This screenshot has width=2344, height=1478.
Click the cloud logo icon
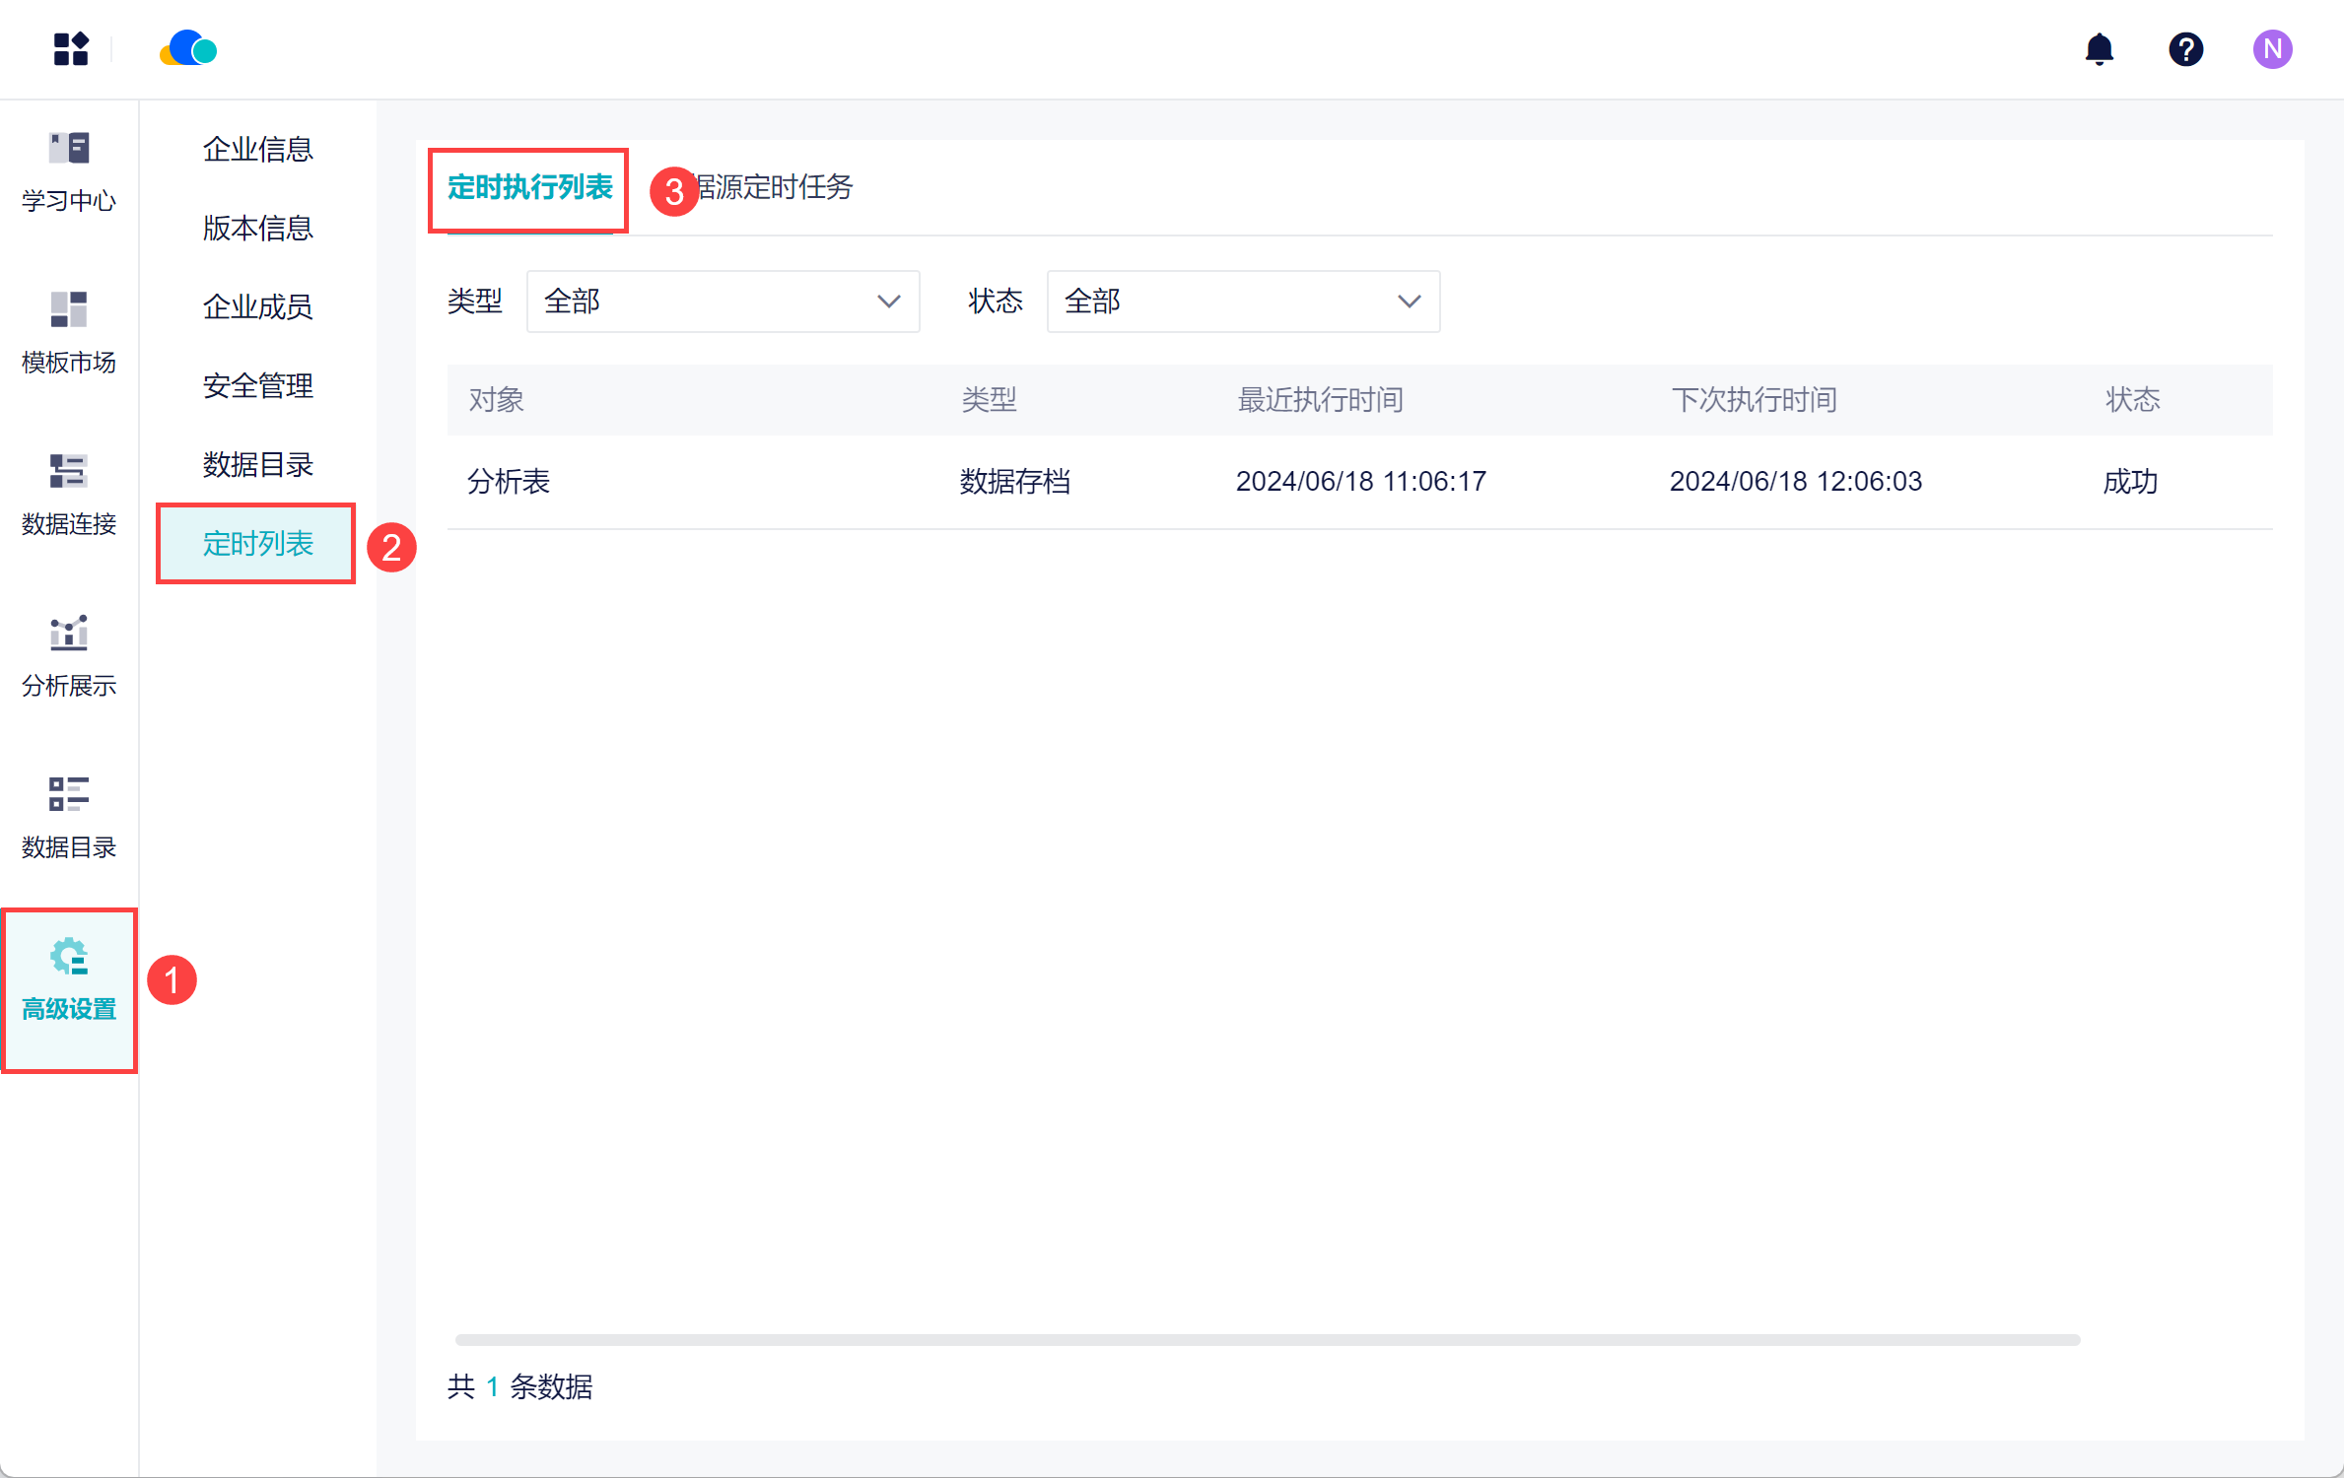[188, 49]
